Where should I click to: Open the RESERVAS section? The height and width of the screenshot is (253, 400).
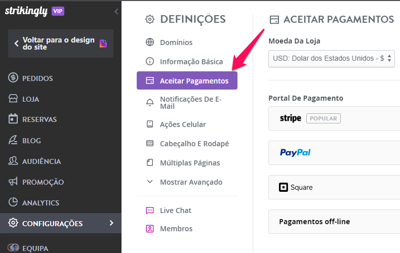(39, 119)
